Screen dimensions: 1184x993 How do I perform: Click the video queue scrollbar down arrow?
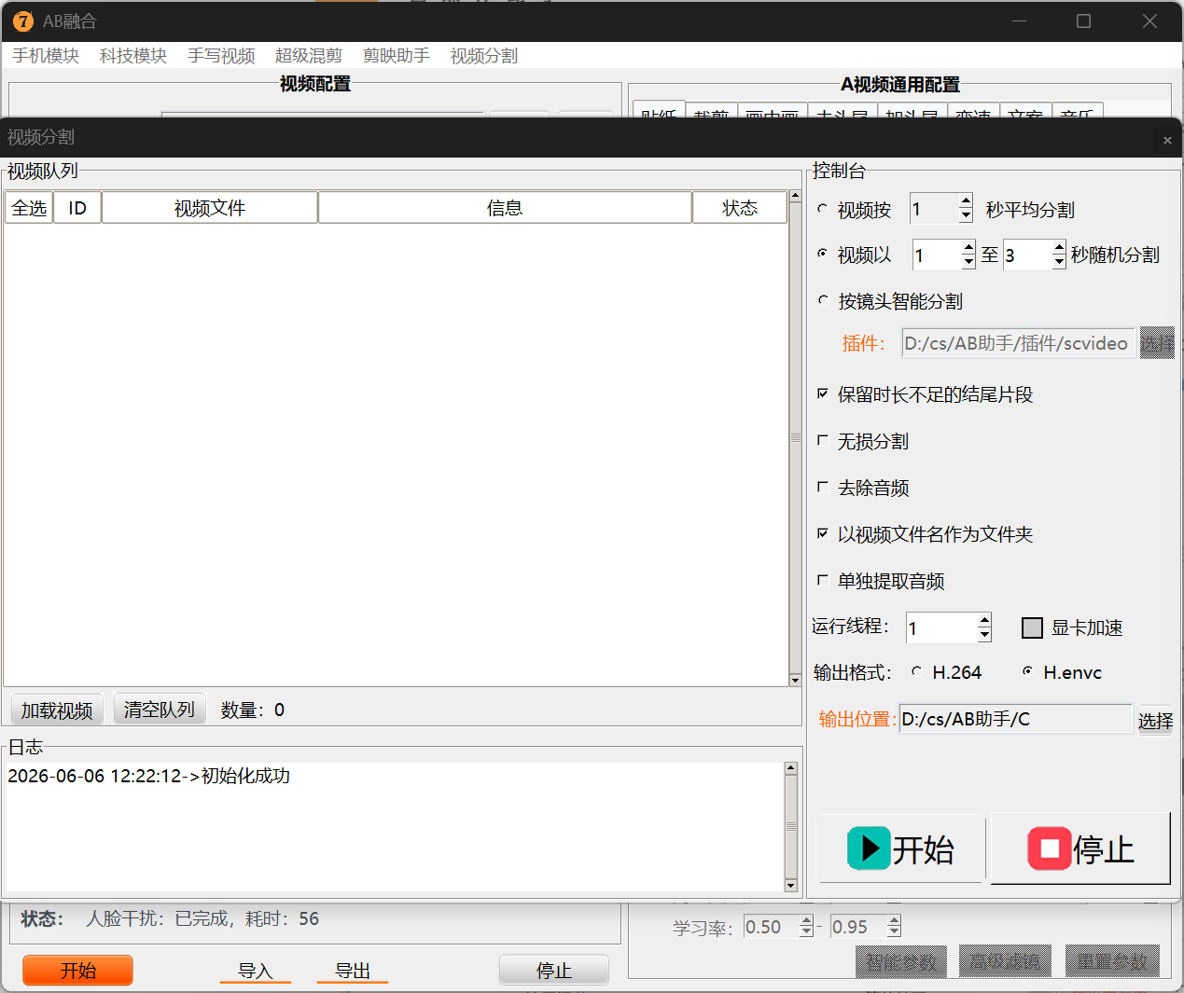(x=795, y=680)
